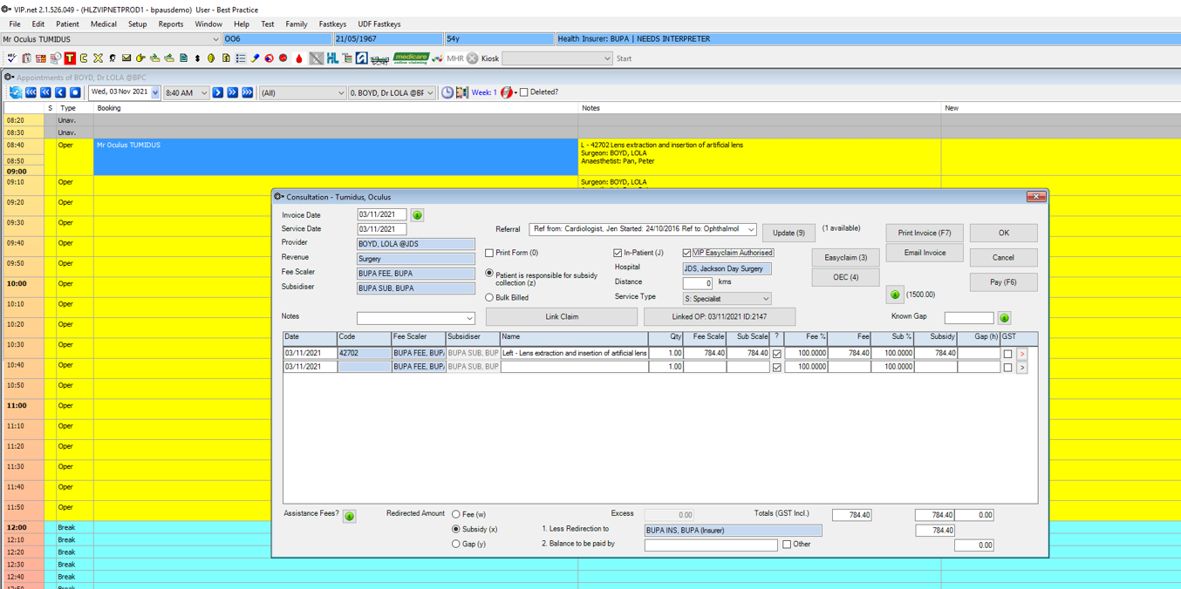Image resolution: width=1181 pixels, height=589 pixels.
Task: Click the Update (9) button
Action: click(788, 233)
